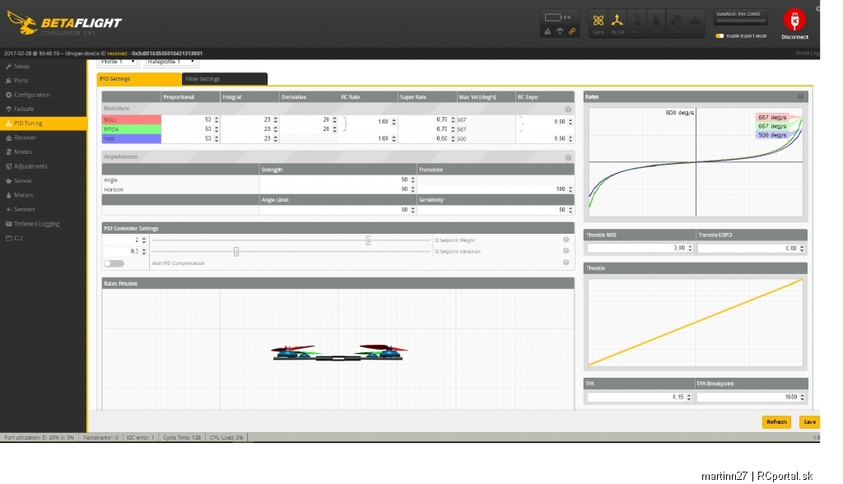This screenshot has height=484, width=843.
Task: Click the TPA Breakpoint stepper
Action: pyautogui.click(x=802, y=398)
